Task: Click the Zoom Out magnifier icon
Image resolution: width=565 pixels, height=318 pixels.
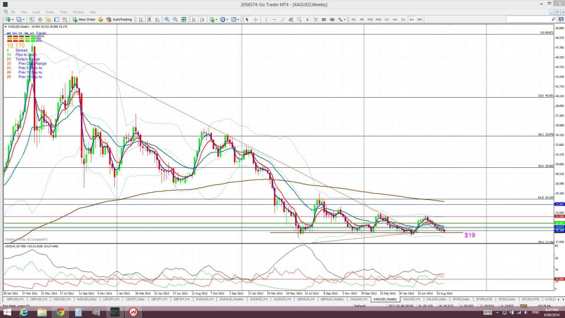Action: (x=174, y=19)
